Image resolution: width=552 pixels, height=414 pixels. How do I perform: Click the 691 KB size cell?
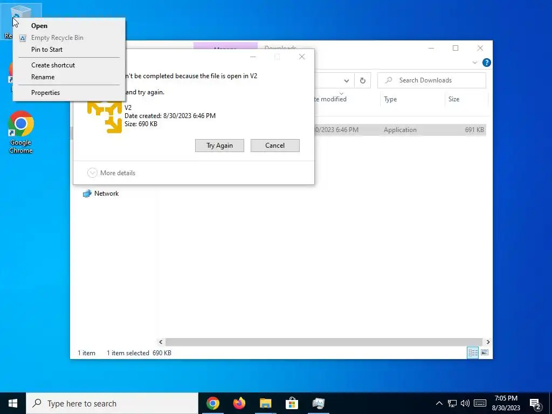(x=474, y=130)
